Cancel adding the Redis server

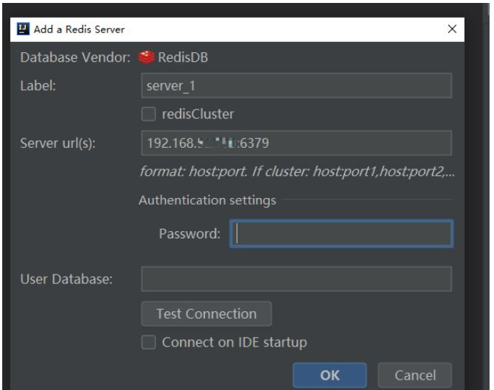413,375
